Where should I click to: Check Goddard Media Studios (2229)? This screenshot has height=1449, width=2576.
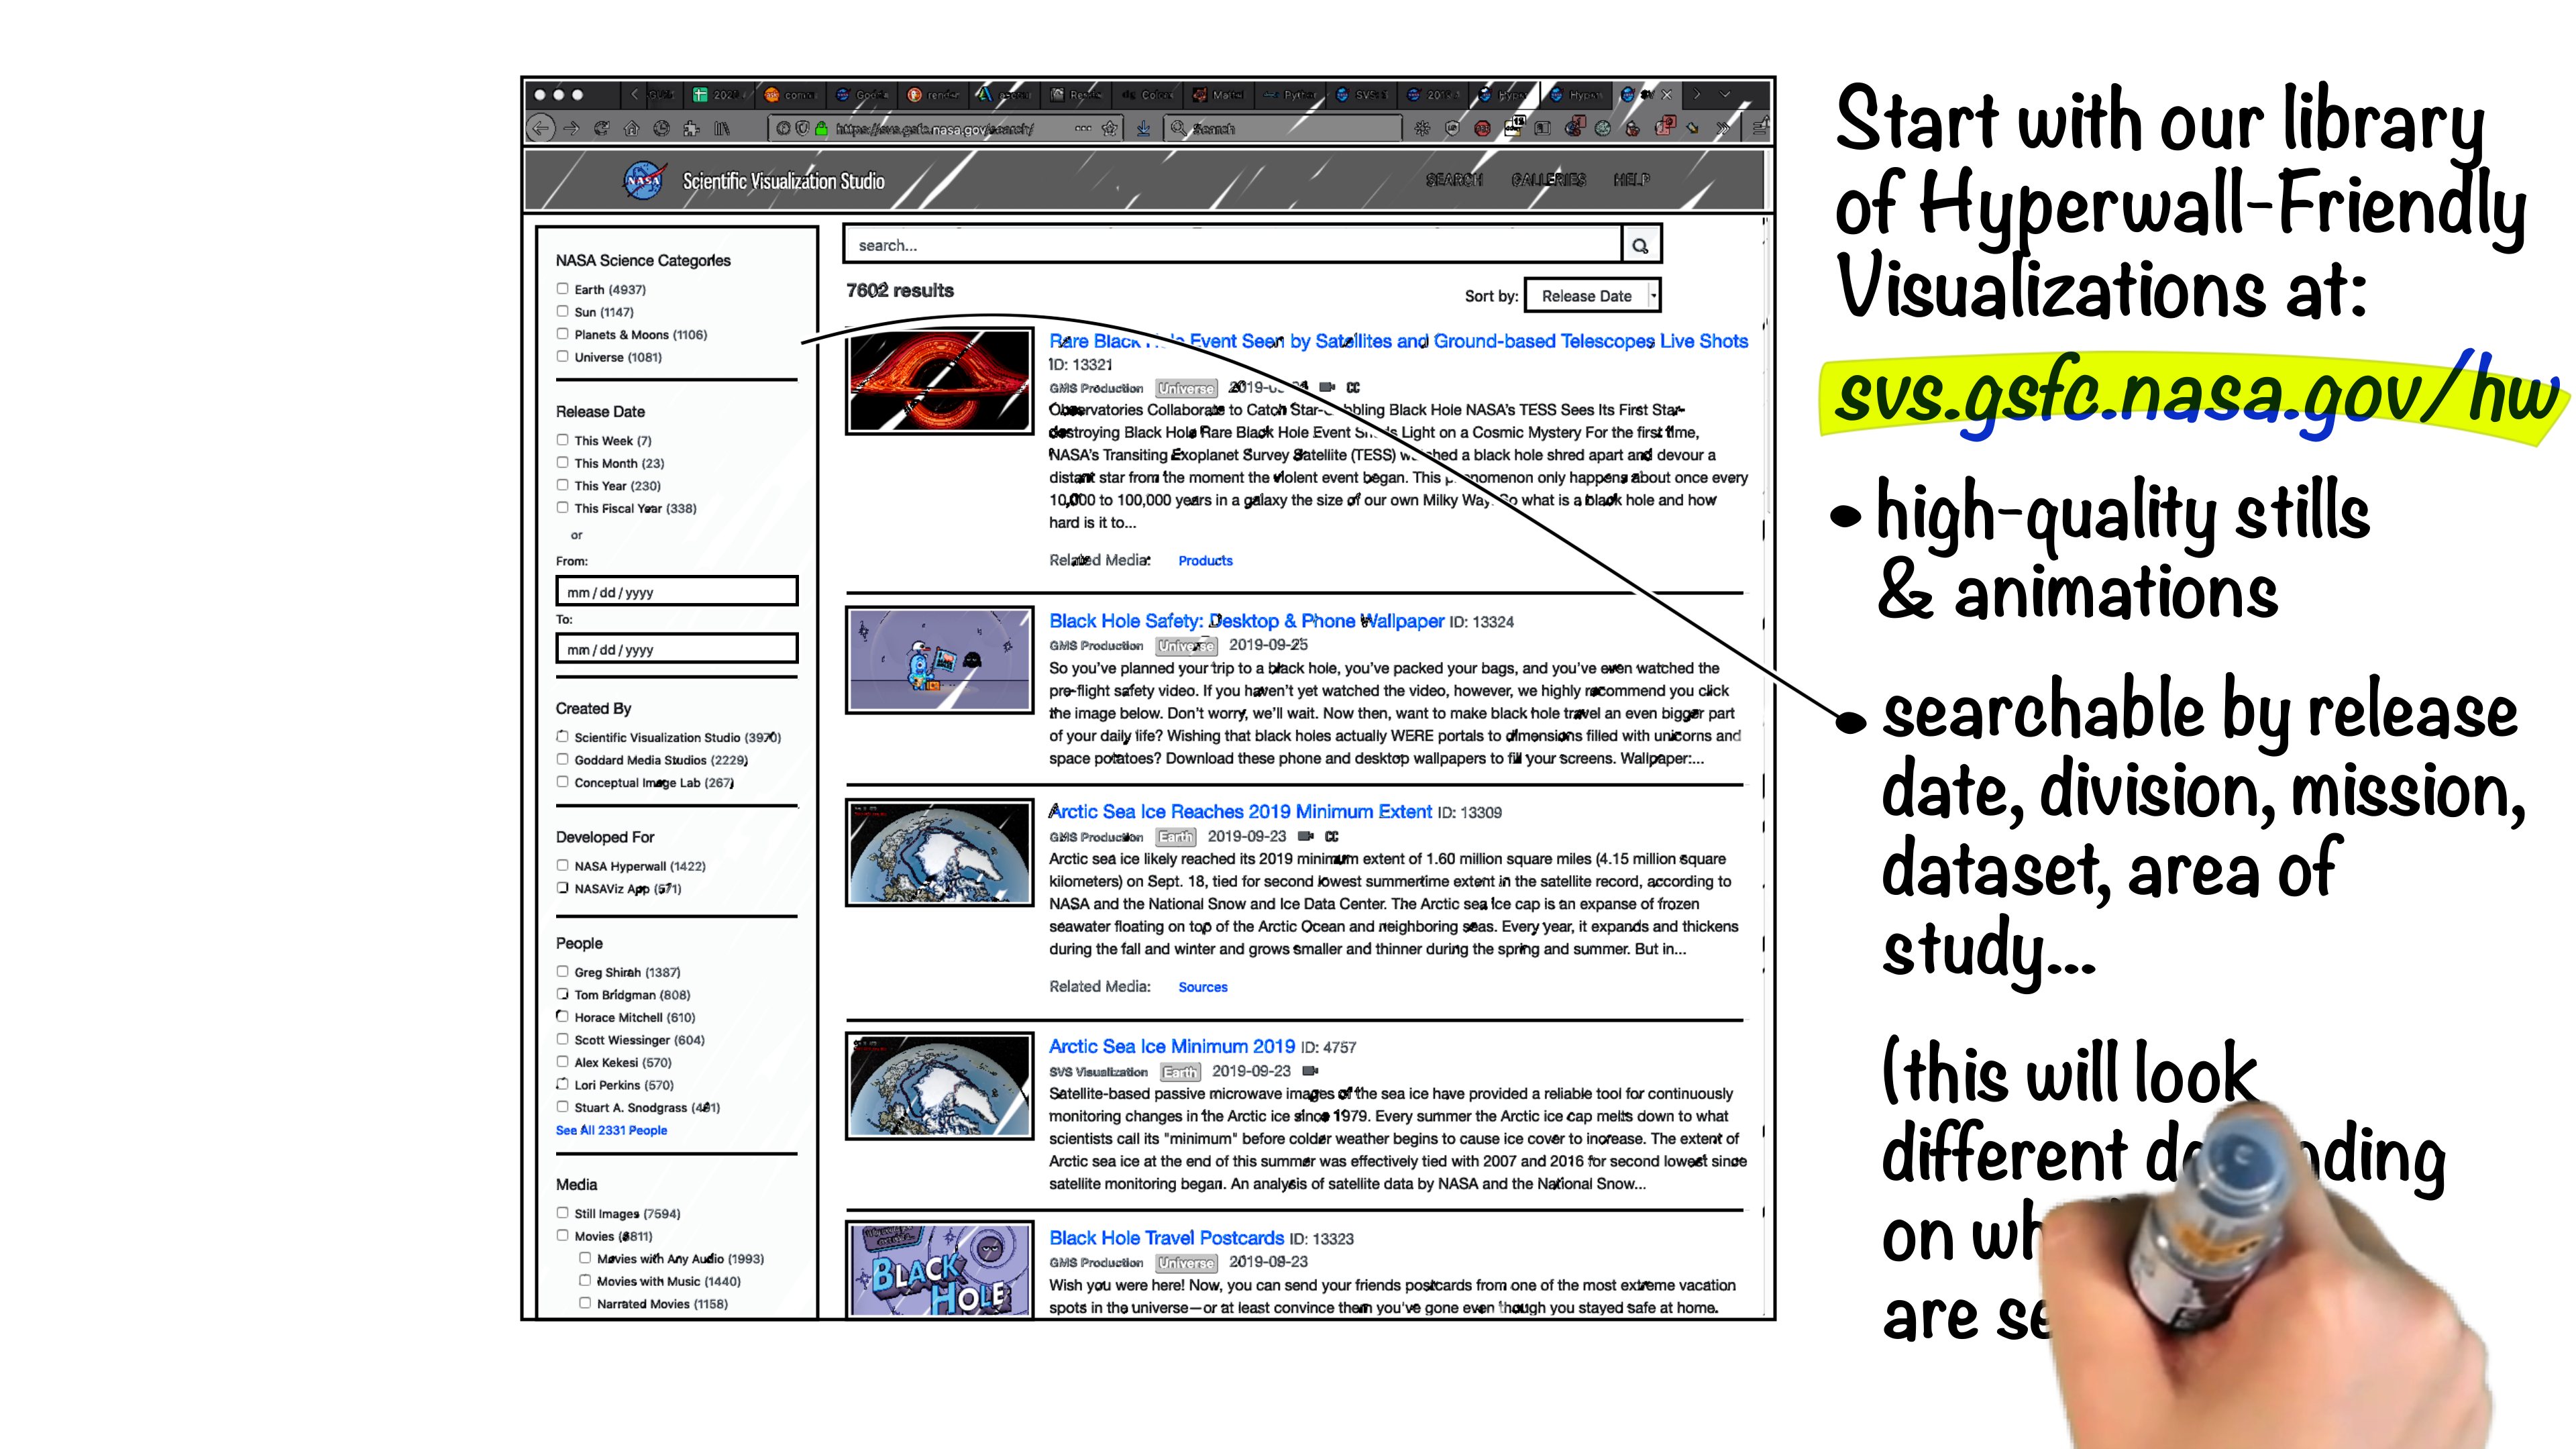click(562, 760)
